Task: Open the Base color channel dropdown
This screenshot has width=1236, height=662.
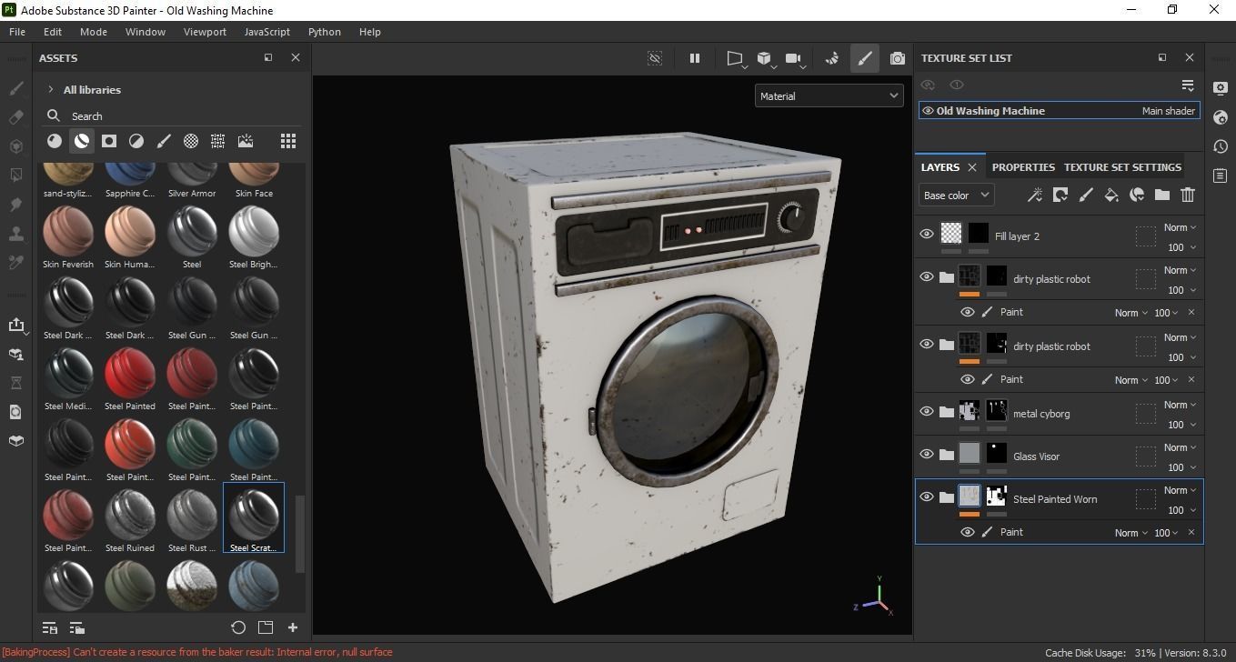Action: [x=956, y=196]
